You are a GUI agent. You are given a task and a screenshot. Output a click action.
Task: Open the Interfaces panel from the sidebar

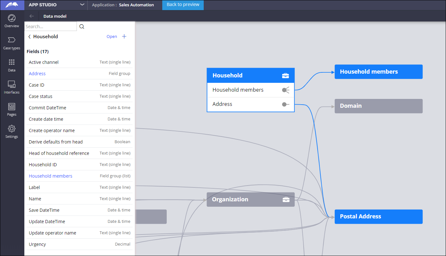[x=11, y=87]
